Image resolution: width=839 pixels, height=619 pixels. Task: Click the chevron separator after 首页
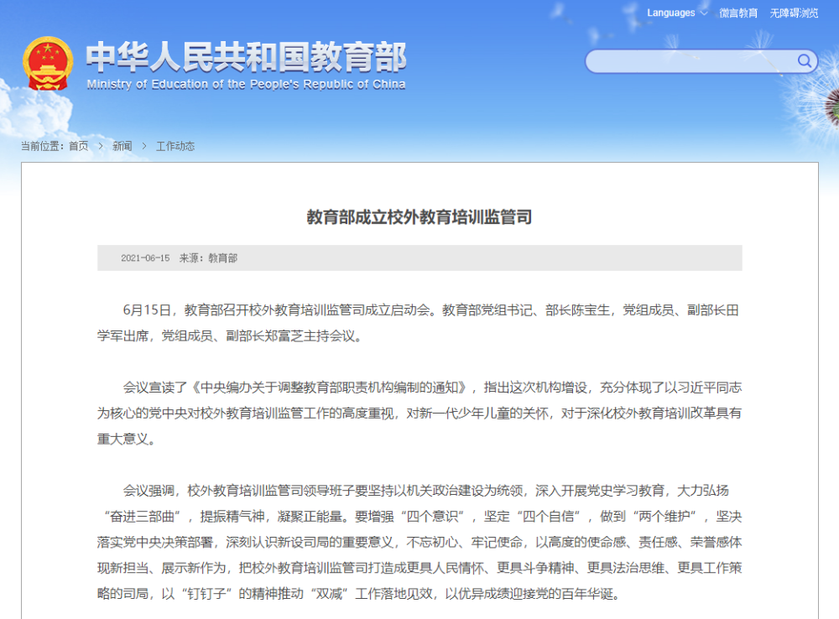[101, 146]
